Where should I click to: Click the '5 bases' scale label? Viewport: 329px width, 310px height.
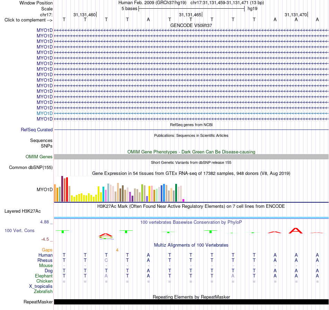point(129,9)
